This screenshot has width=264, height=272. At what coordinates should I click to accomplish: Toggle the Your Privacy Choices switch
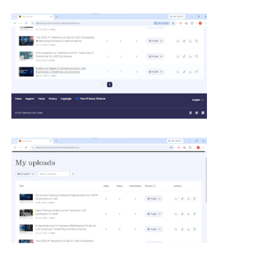coord(77,98)
